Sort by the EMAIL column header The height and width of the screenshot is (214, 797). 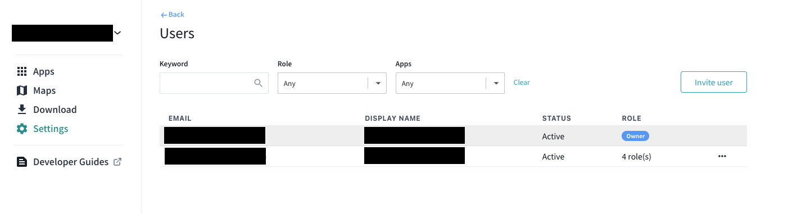[180, 119]
